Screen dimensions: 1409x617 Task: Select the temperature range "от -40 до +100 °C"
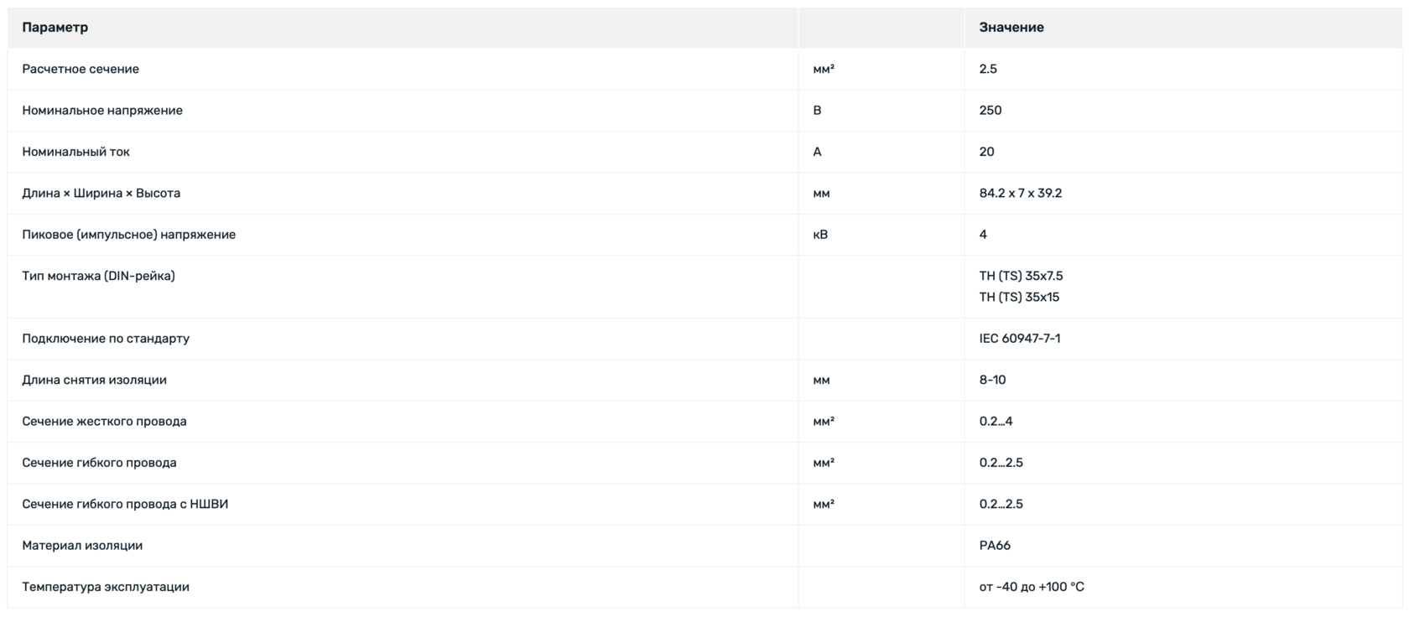pos(1032,587)
